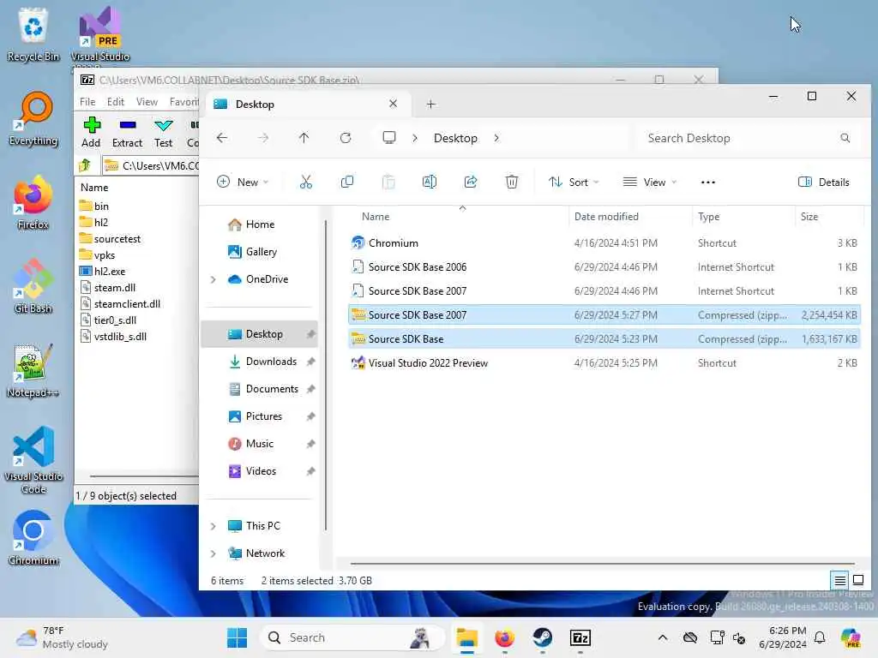This screenshot has height=658, width=878.
Task: Switch to details list view layout
Action: tap(840, 581)
